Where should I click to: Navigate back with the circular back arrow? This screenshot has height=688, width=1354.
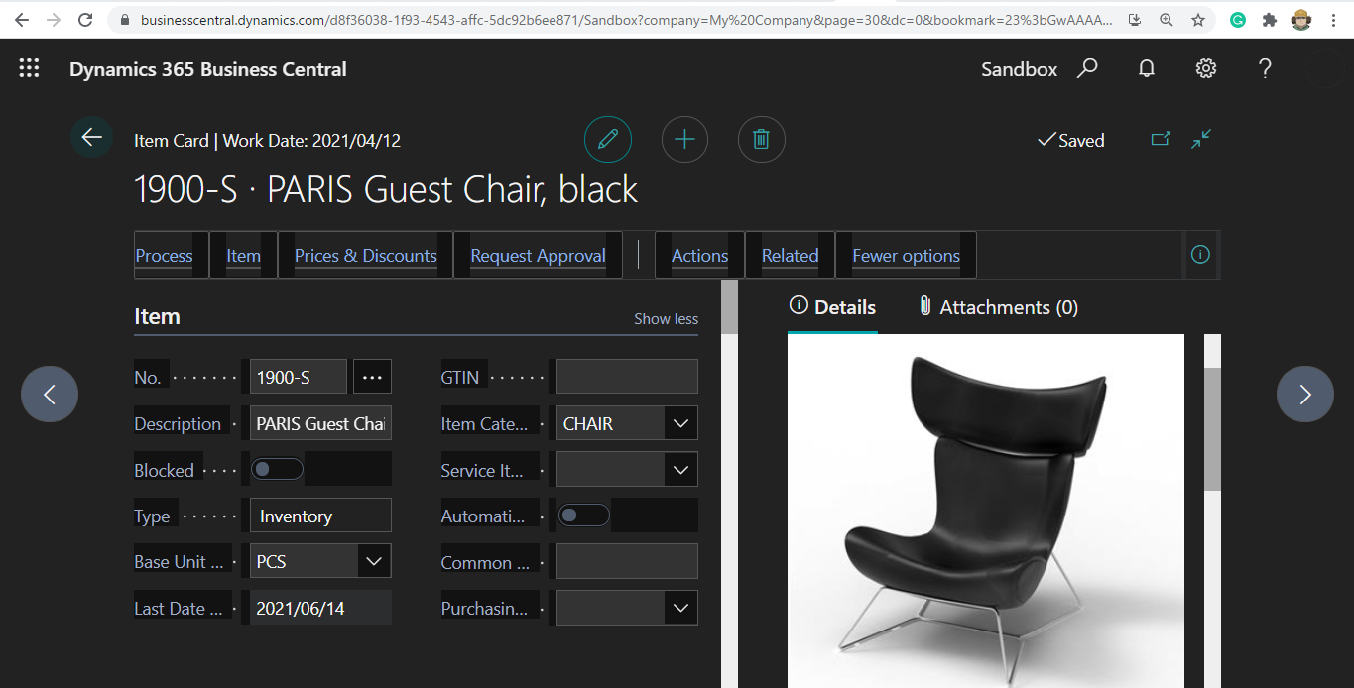[91, 138]
